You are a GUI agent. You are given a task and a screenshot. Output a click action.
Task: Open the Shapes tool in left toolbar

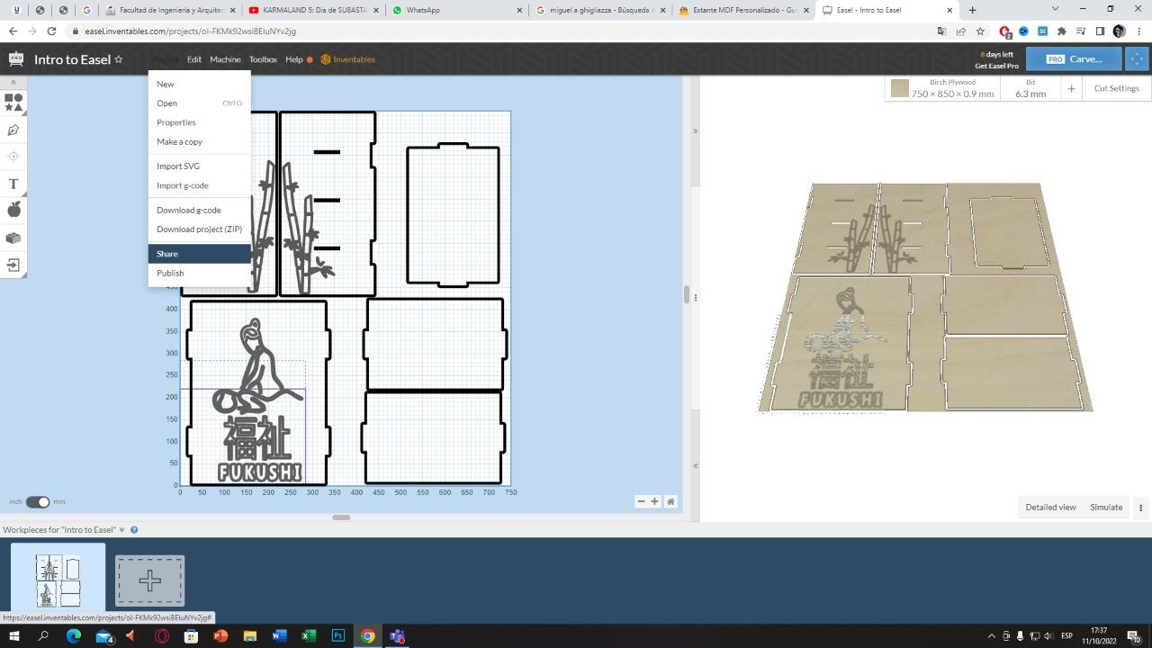tap(13, 103)
